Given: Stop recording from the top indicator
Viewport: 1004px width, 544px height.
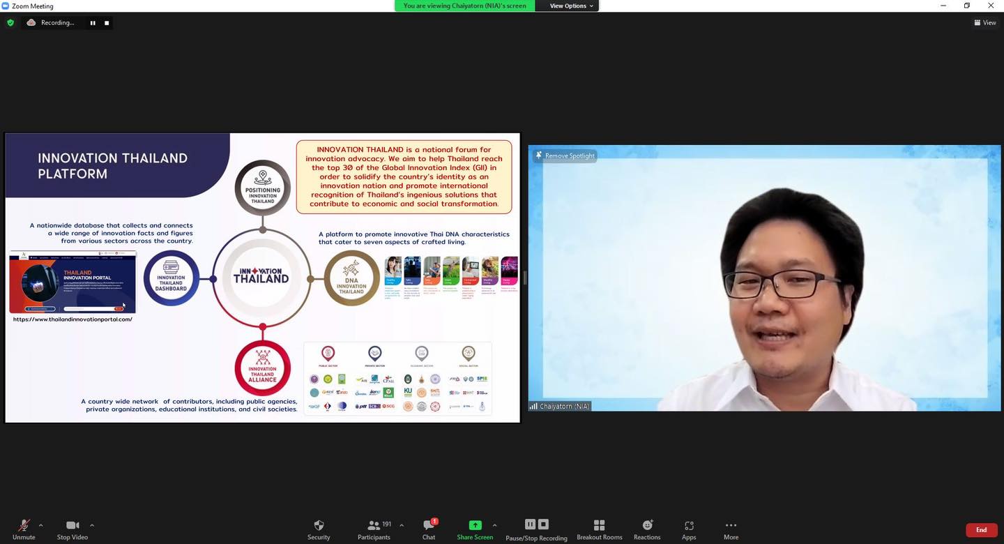Looking at the screenshot, I should [x=107, y=23].
